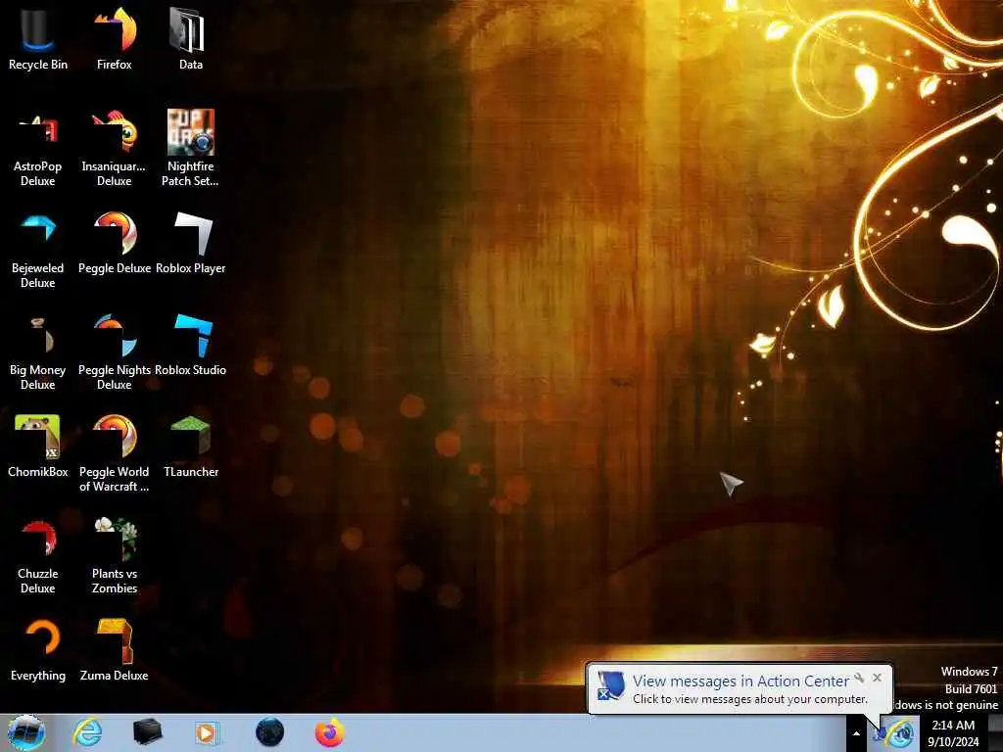
Task: Select the Roblox Player shortcut
Action: pos(191,243)
